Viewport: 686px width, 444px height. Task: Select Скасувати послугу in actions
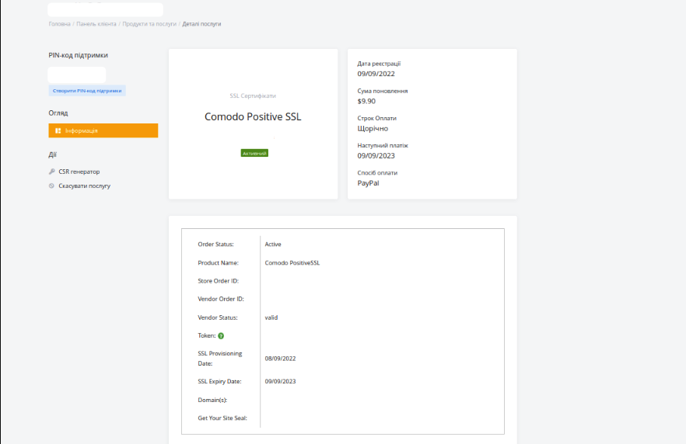[85, 186]
